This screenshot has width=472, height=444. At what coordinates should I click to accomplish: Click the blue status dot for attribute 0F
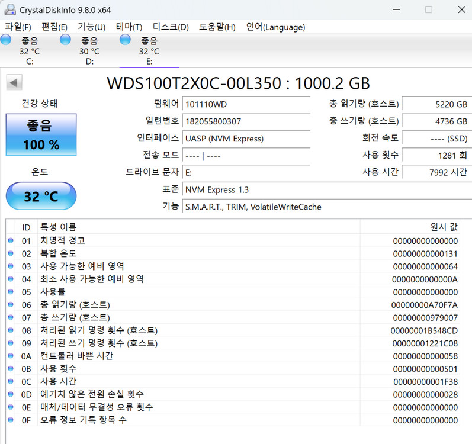[x=11, y=420]
